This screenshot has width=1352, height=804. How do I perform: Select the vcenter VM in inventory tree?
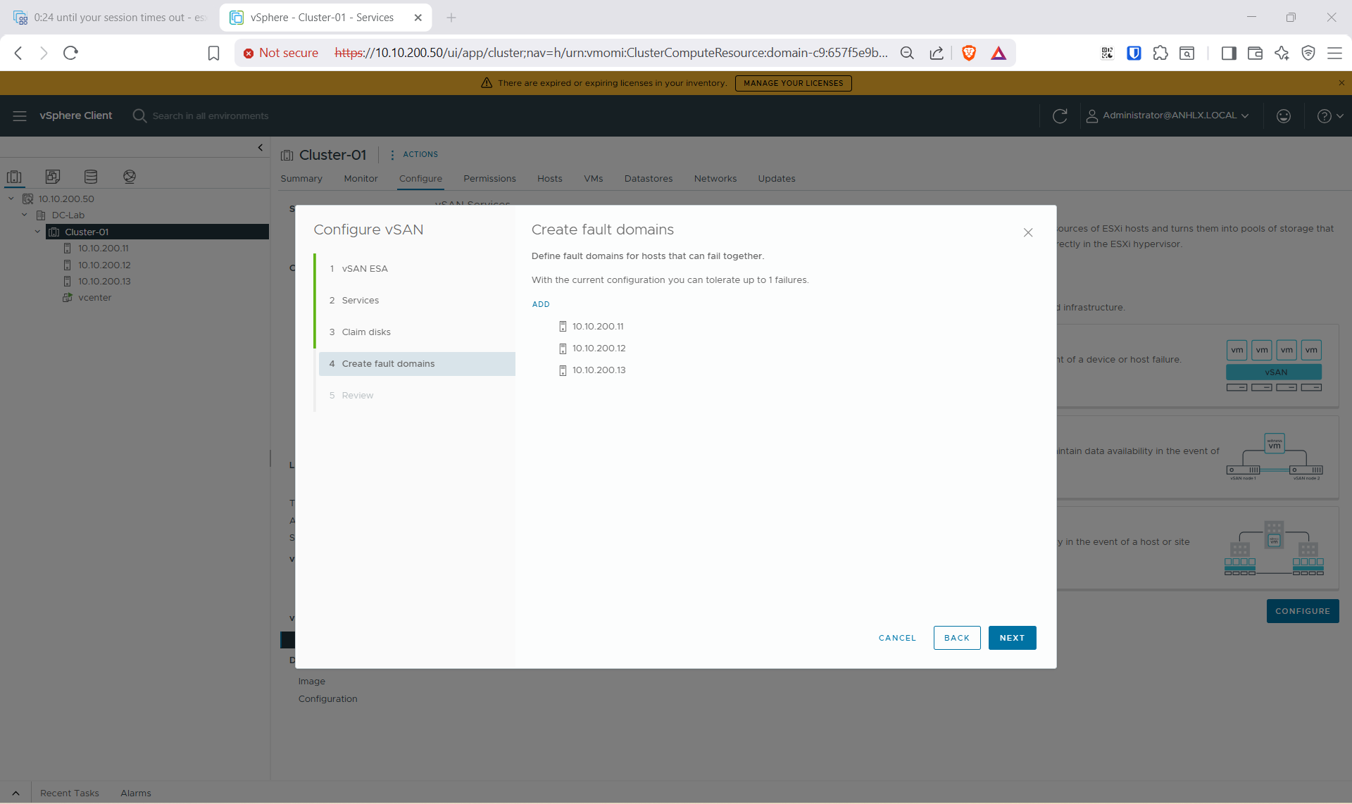94,297
